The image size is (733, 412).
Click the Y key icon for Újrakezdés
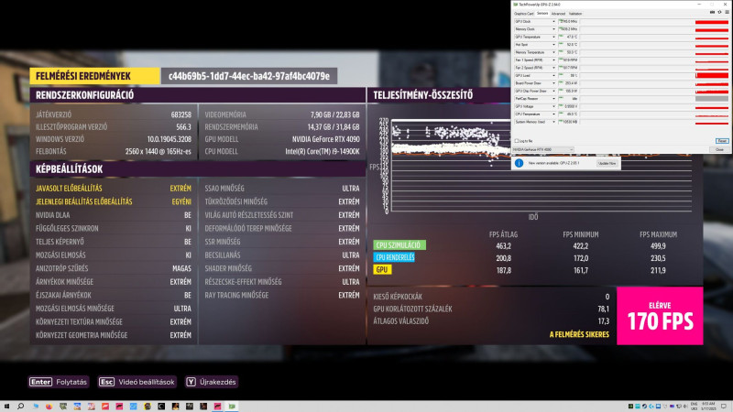tap(191, 382)
